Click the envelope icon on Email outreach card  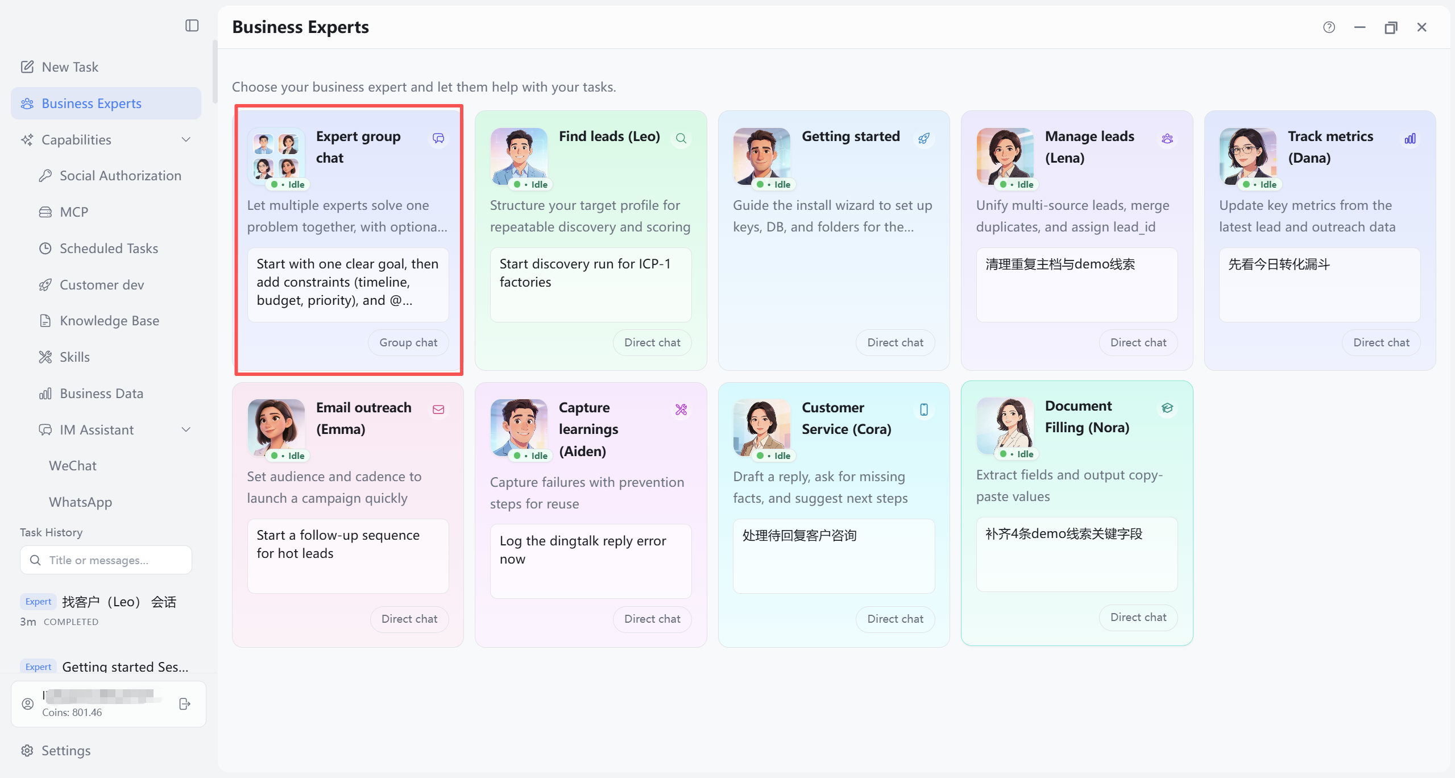click(x=438, y=409)
